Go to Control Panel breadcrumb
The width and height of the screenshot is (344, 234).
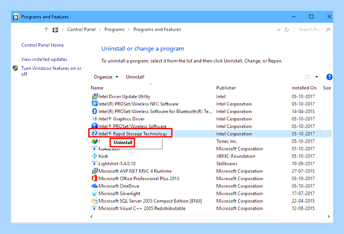tap(81, 29)
